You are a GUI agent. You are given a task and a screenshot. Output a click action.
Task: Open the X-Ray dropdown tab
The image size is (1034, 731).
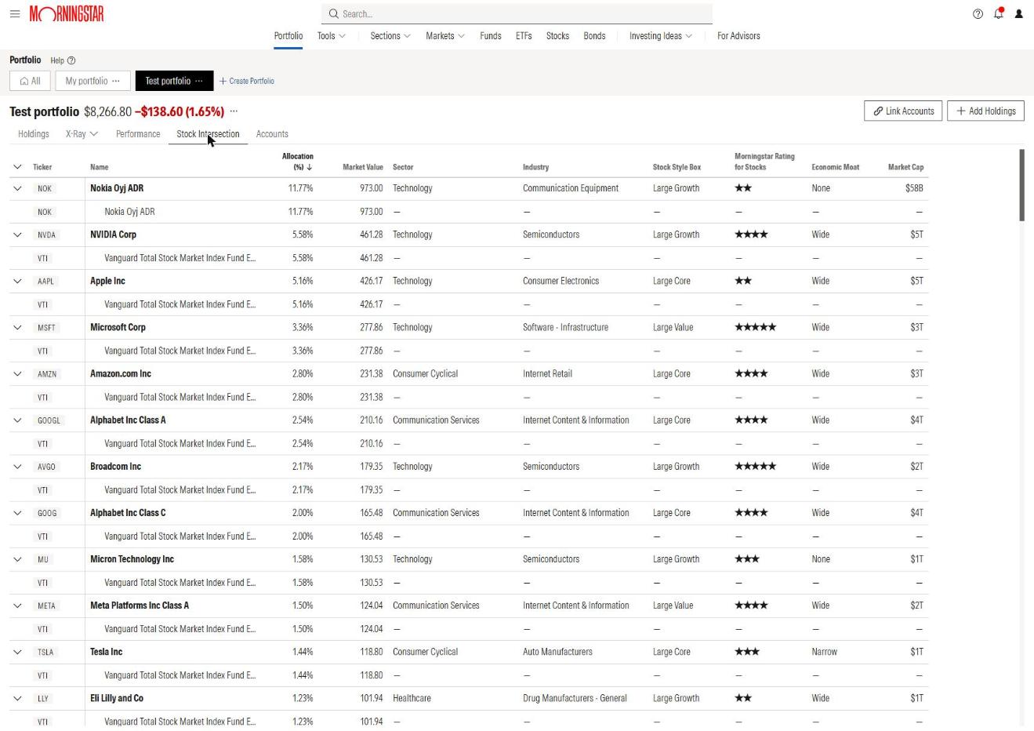click(82, 134)
